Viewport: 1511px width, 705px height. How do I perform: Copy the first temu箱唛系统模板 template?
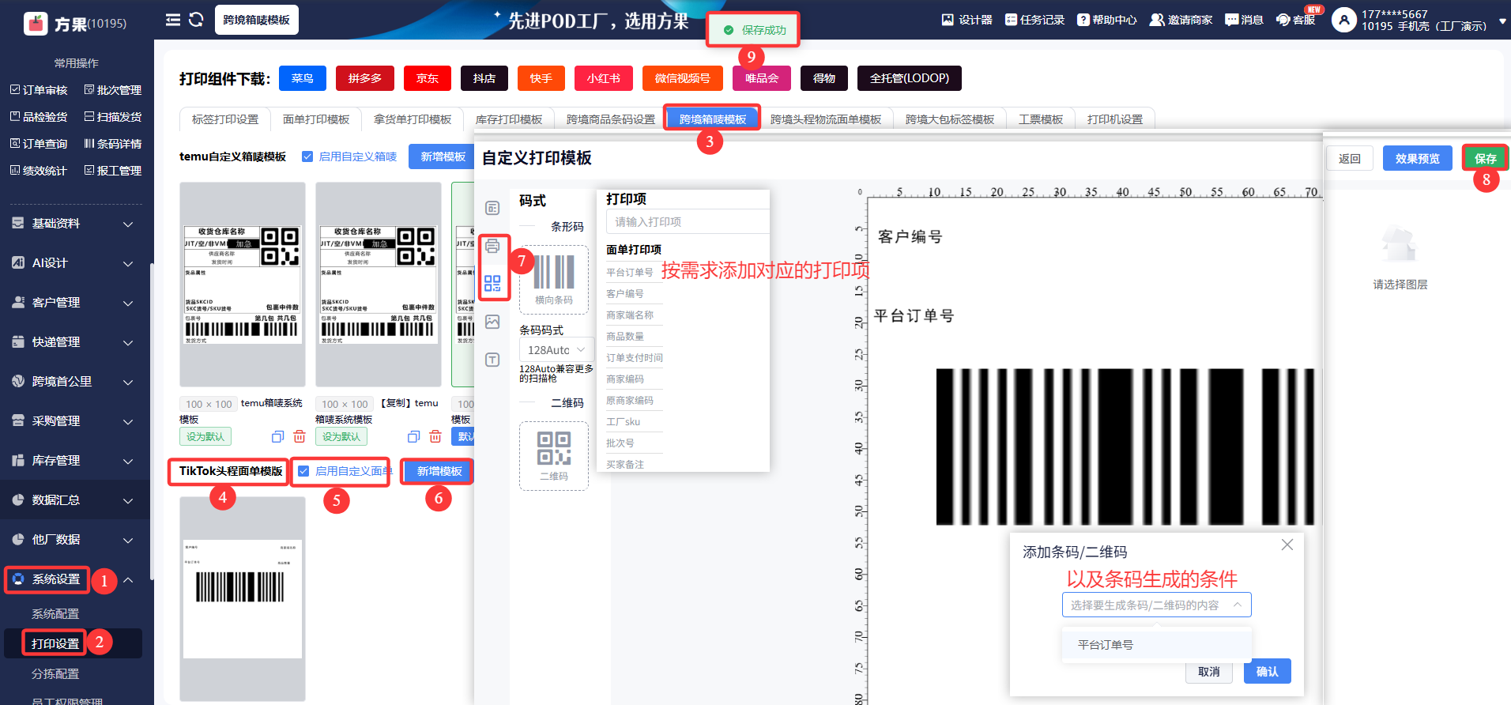click(277, 436)
